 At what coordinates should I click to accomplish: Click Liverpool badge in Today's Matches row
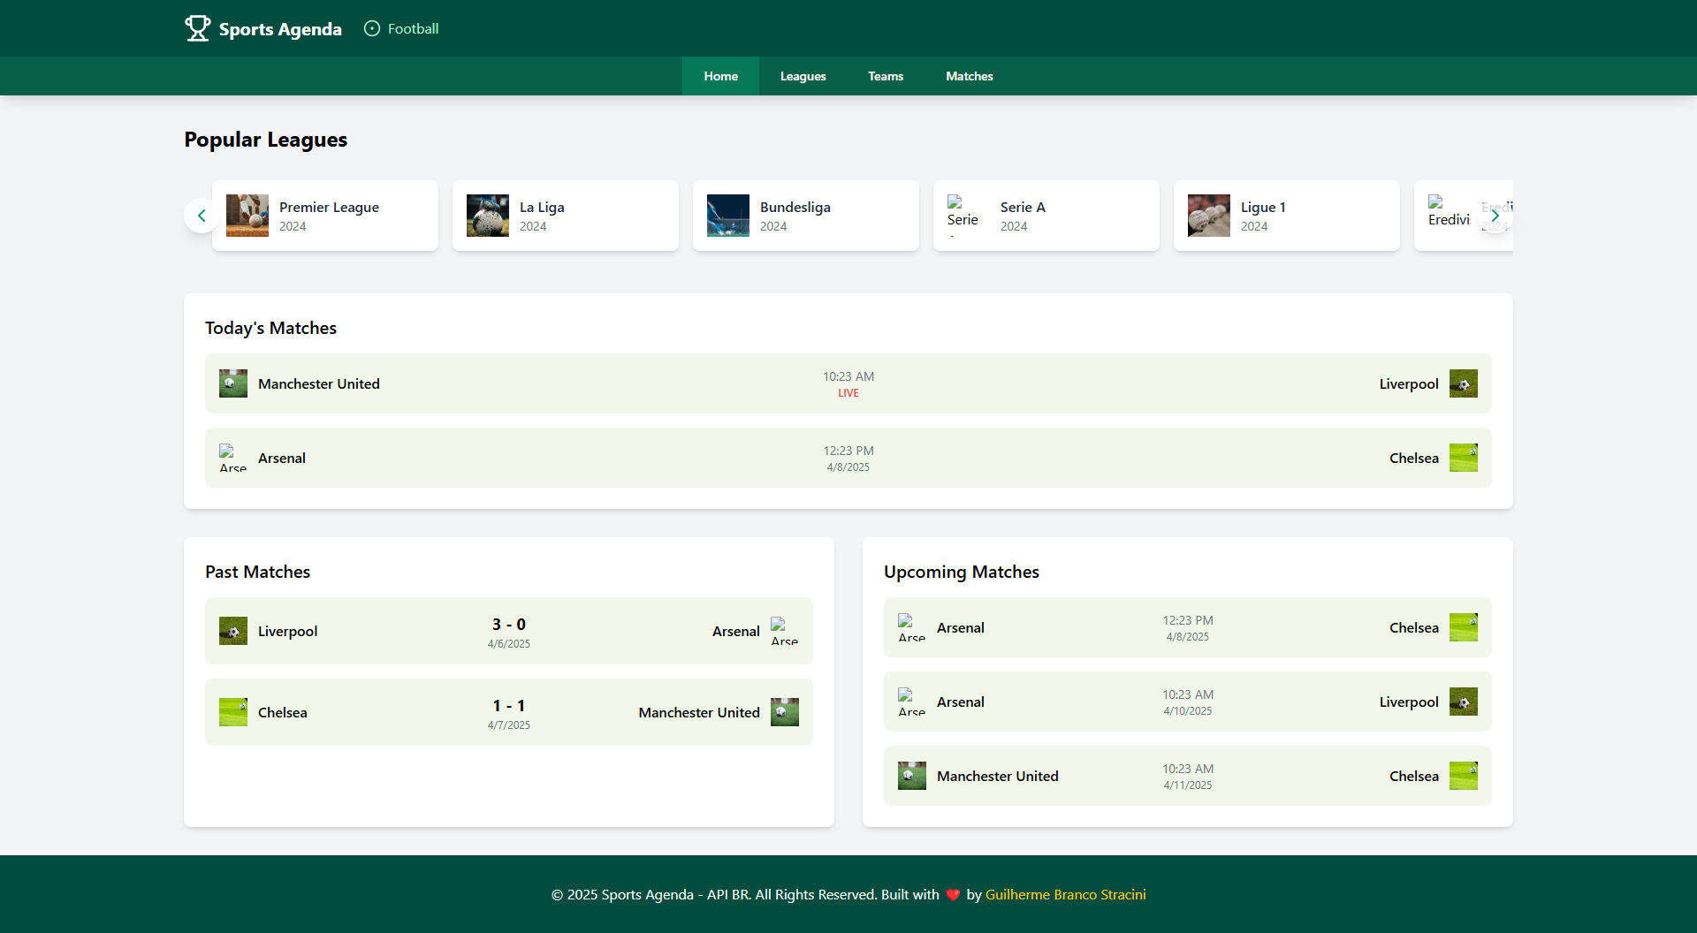point(1465,383)
